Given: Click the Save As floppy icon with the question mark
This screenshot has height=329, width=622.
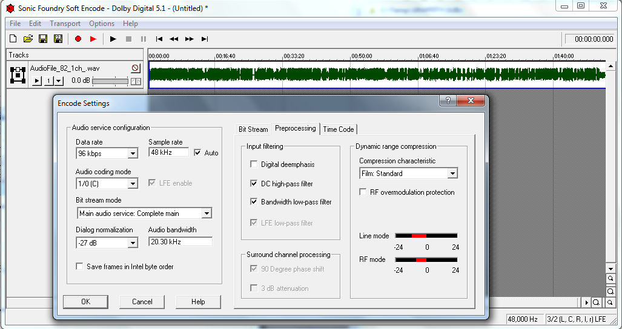Looking at the screenshot, I should (58, 39).
